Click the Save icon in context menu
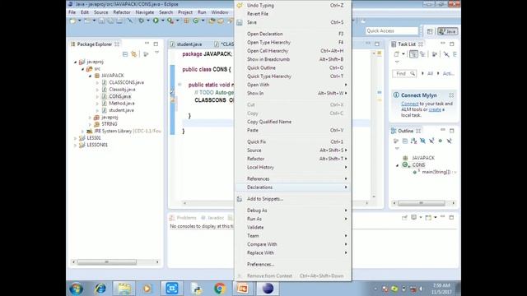This screenshot has width=527, height=296. pos(240,22)
